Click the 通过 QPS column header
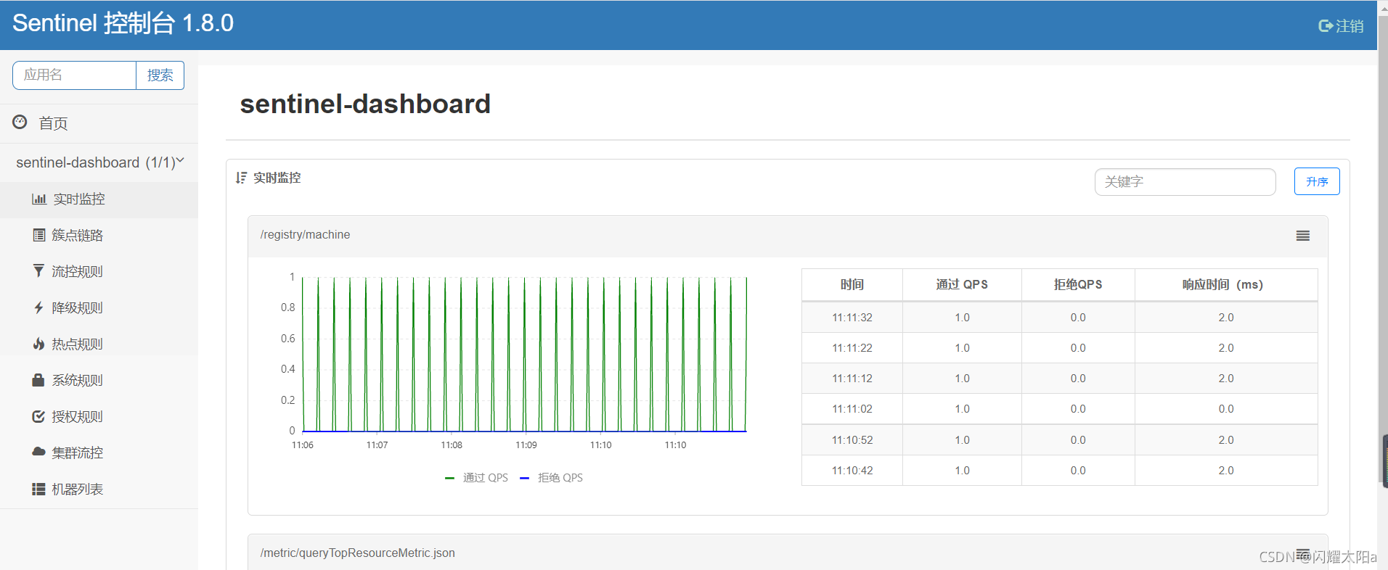 (x=962, y=285)
